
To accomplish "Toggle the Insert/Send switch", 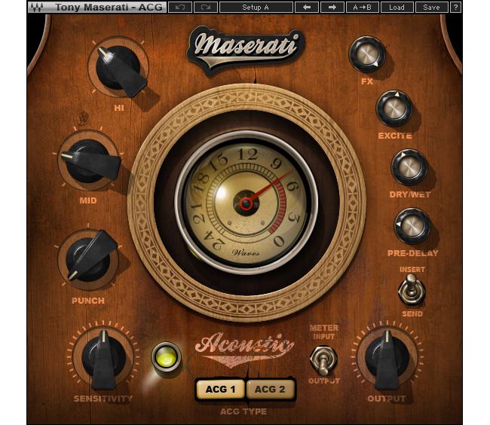I will (412, 289).
